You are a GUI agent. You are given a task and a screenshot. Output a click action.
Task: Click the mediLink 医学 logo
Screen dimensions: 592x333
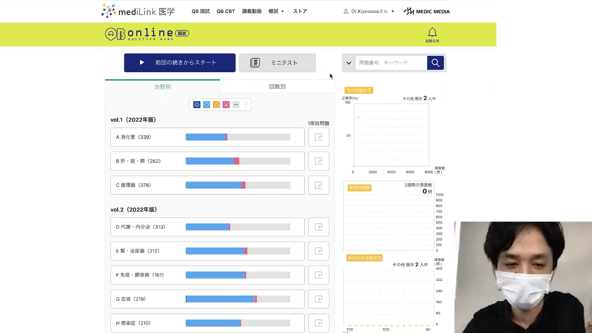pos(138,11)
